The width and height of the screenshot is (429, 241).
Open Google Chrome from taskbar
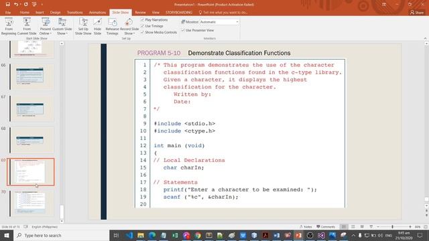point(198,235)
